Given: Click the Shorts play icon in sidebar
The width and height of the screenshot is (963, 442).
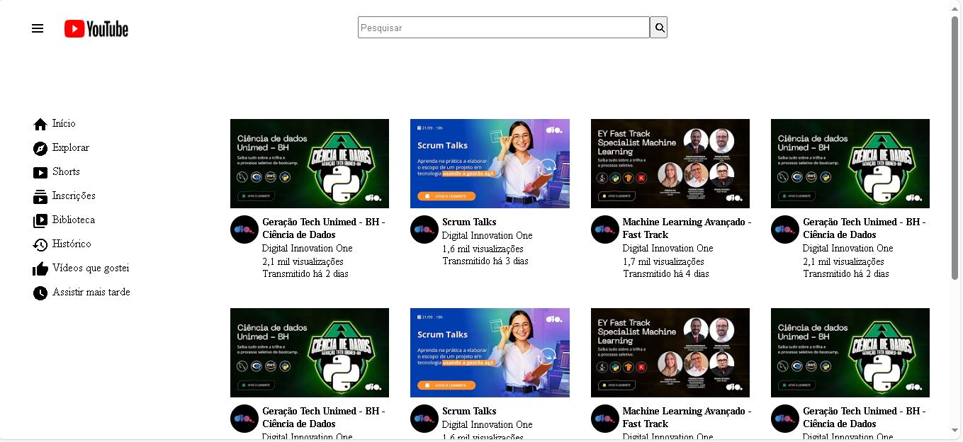Looking at the screenshot, I should (x=40, y=173).
